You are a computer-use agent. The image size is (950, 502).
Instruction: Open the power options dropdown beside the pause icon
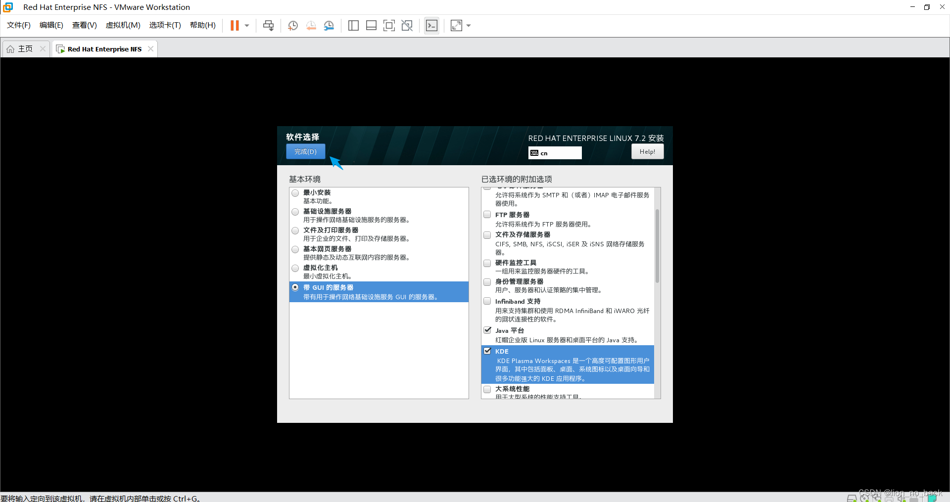click(x=247, y=25)
